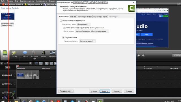The image size is (181, 102).
Task: Open the Воспроизведение menu
Action: point(27,1)
